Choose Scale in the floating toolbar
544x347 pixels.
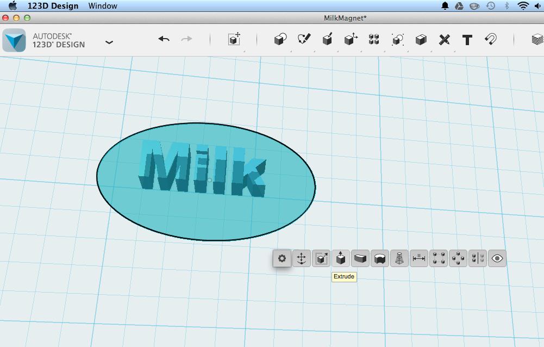click(321, 258)
